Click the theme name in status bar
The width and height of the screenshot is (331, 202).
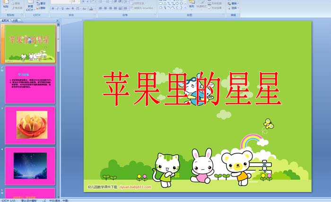(x=29, y=201)
